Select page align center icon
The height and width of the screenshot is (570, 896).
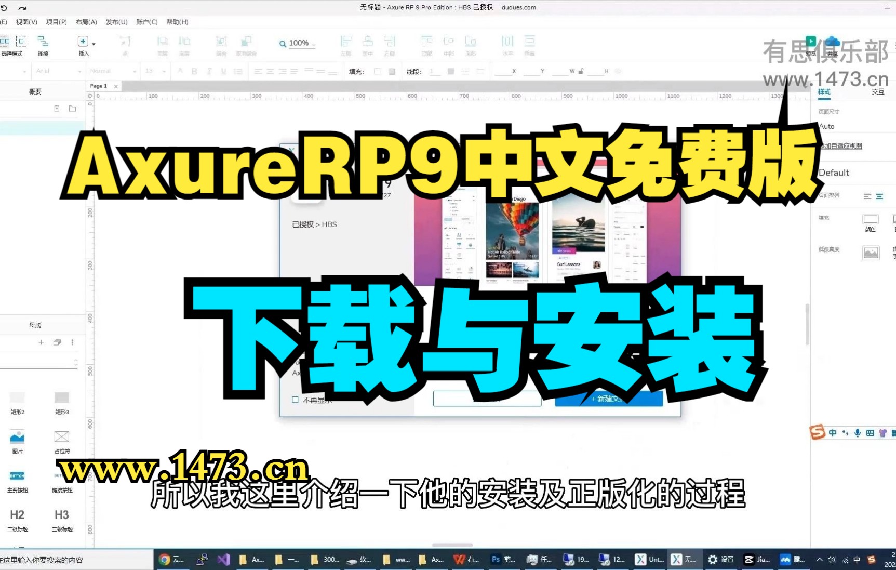pyautogui.click(x=879, y=196)
